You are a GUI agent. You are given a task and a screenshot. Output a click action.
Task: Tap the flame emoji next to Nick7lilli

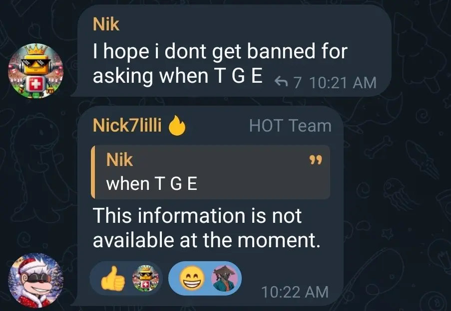(177, 126)
